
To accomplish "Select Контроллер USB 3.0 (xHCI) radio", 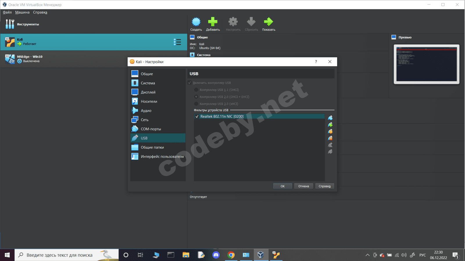I will 196,104.
